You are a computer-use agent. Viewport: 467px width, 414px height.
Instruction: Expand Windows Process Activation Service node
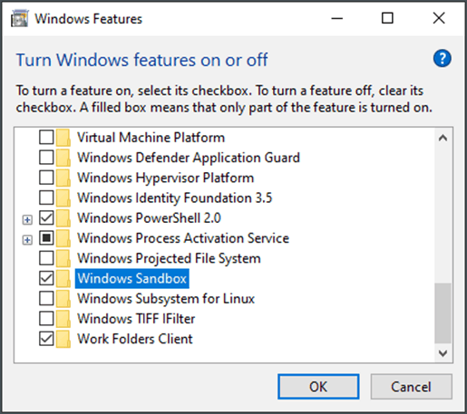point(27,240)
